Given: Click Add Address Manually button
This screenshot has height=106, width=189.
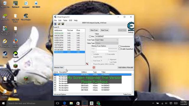Looking at the screenshot, I should [x=126, y=67].
